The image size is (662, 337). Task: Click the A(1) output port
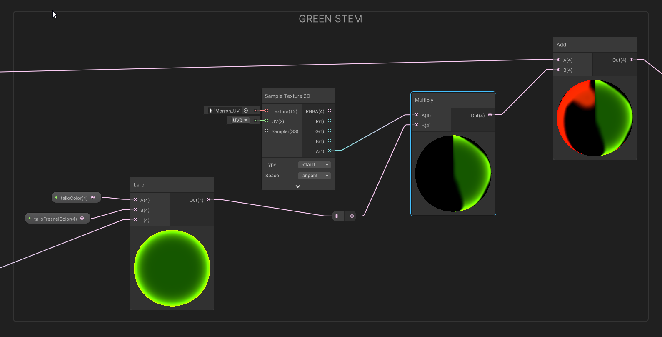pos(330,151)
